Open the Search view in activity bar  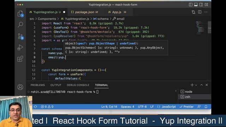(x=20, y=25)
